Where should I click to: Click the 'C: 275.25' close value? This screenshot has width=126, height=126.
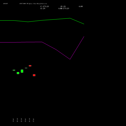pos(45,7)
